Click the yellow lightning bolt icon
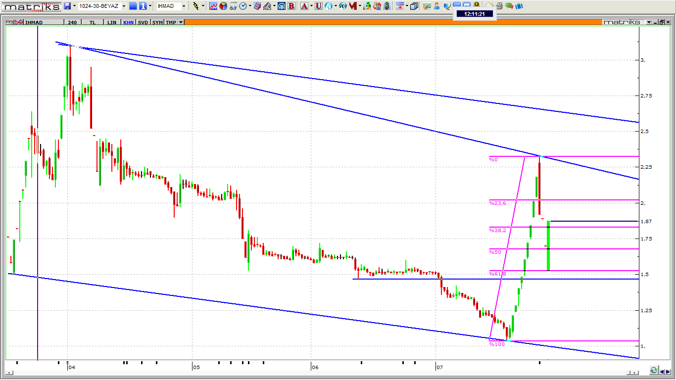 coord(196,6)
